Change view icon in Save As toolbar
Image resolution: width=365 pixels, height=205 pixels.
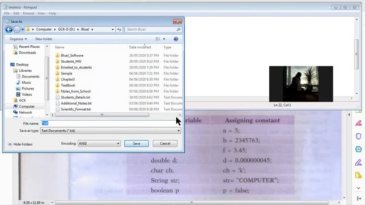(x=157, y=39)
